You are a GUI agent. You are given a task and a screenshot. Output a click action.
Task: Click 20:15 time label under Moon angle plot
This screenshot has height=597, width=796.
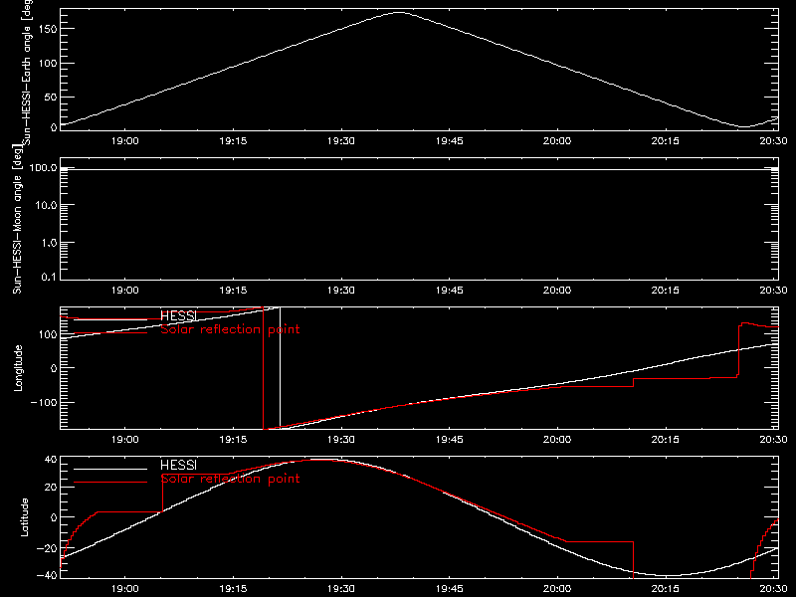(665, 291)
